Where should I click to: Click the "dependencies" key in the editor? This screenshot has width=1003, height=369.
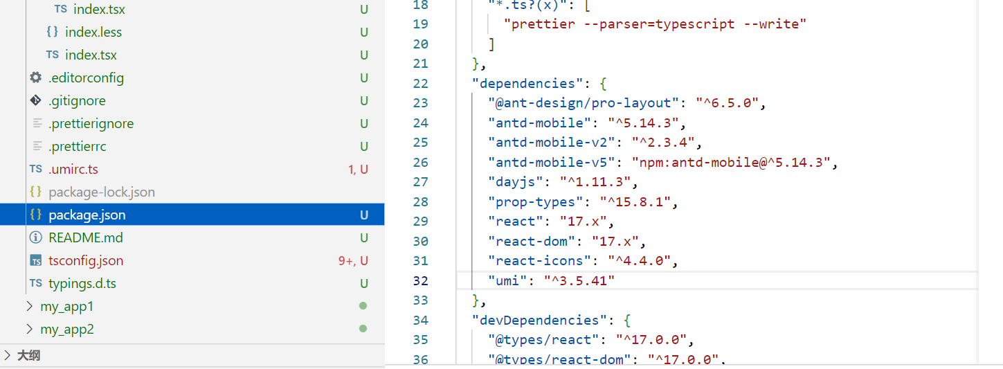(528, 83)
